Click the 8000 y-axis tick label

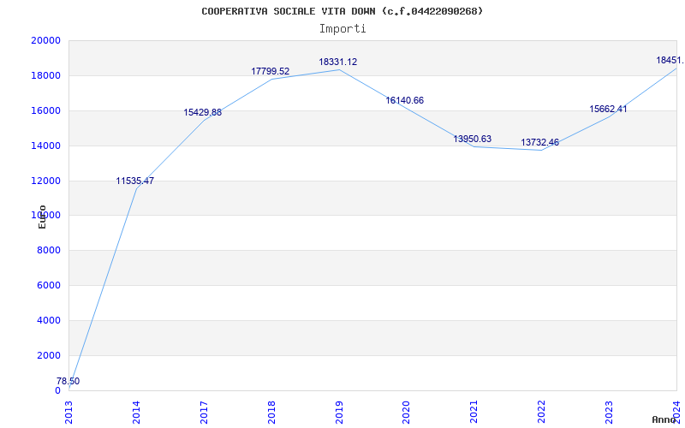(49, 250)
